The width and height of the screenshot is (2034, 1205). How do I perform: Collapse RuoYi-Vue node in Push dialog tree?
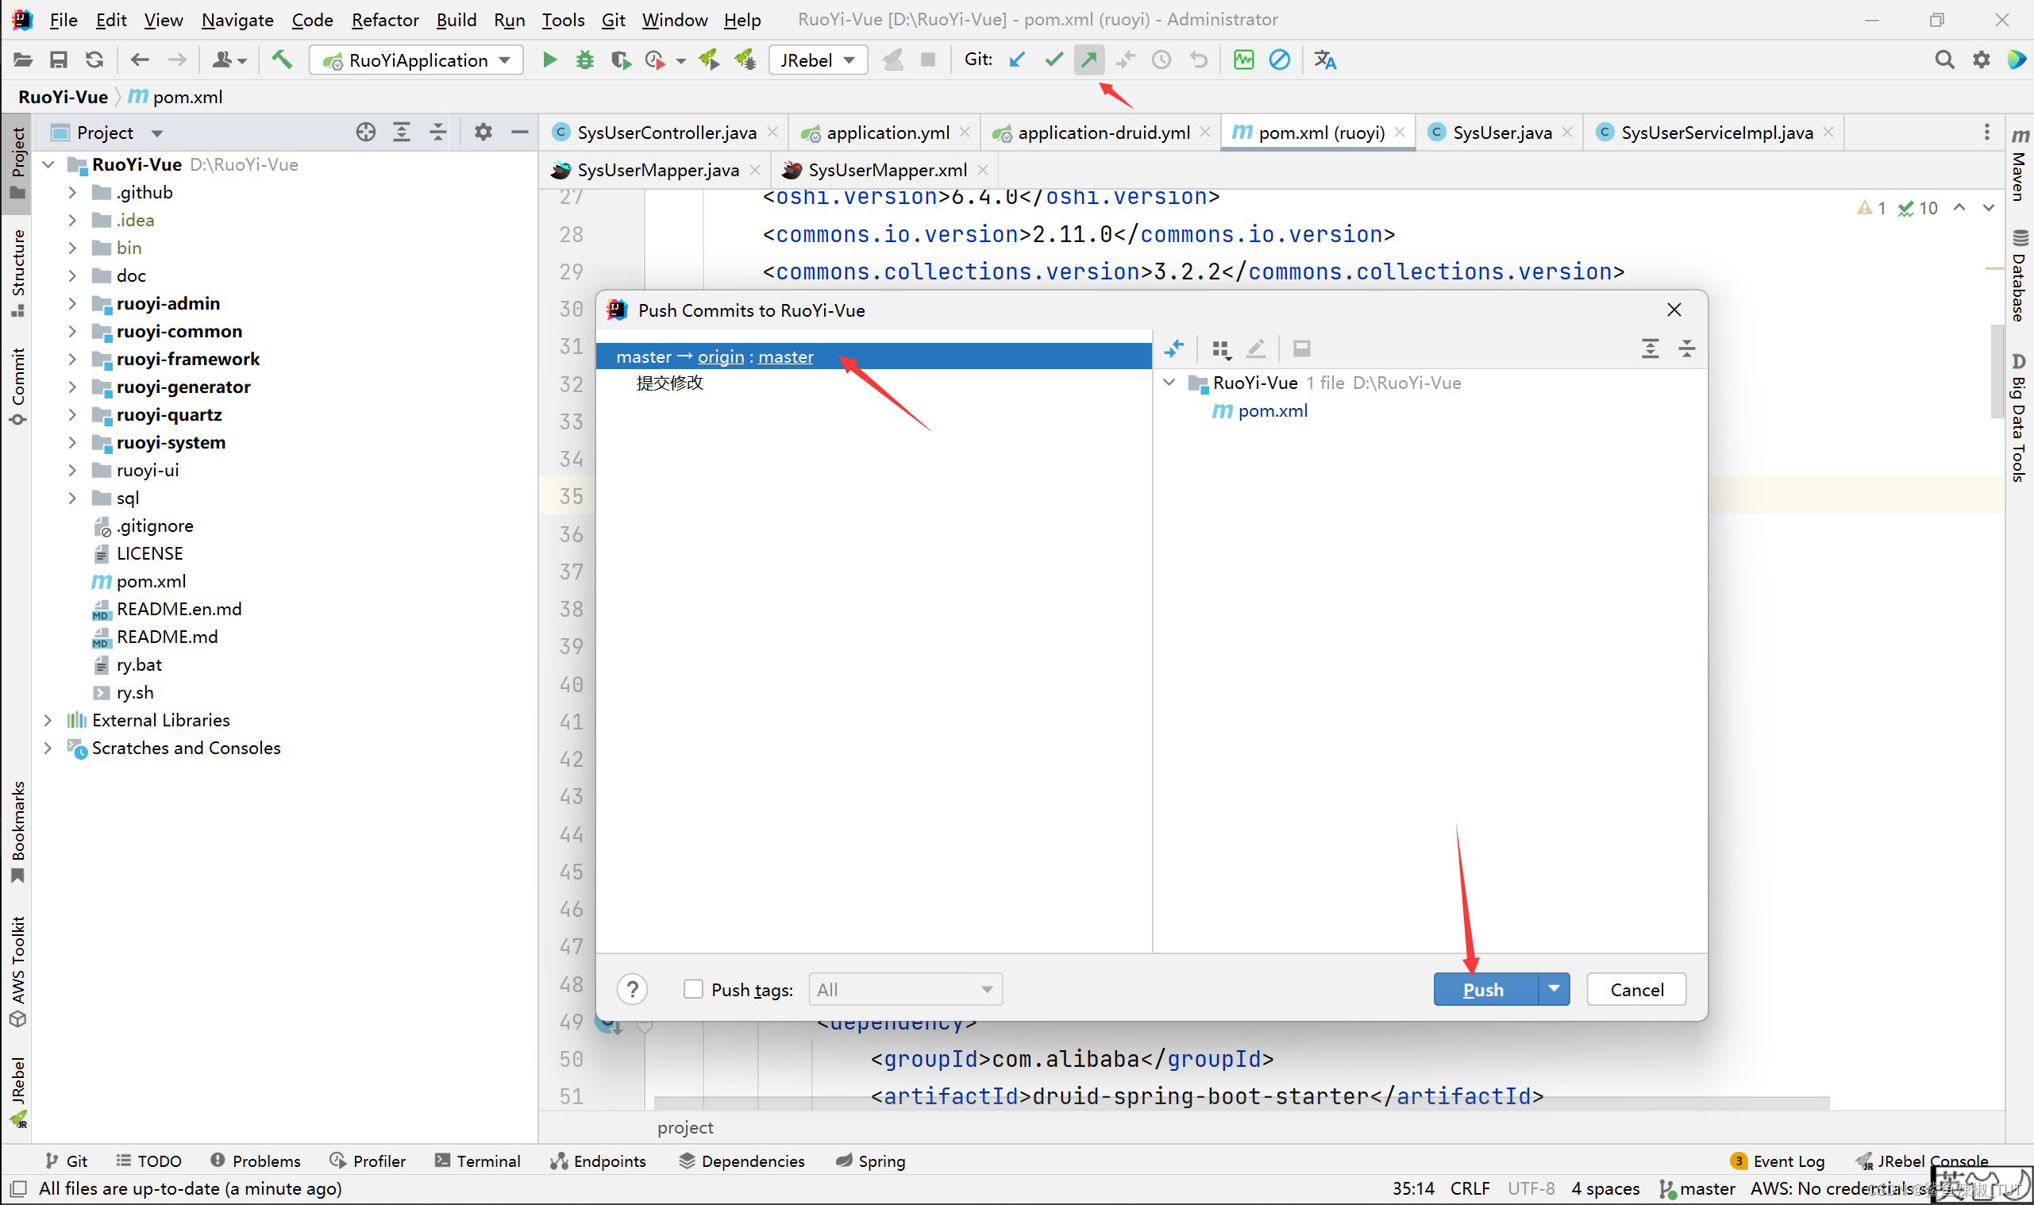point(1169,383)
